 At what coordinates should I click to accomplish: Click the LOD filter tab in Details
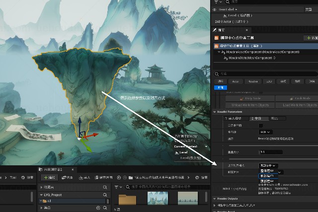click(268, 80)
